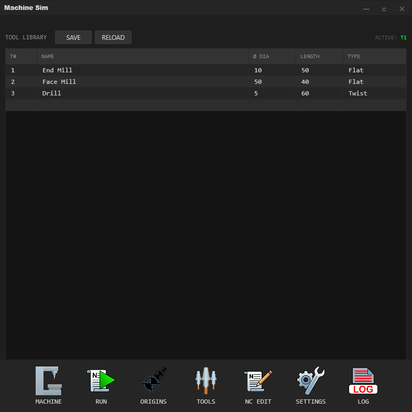Image resolution: width=412 pixels, height=412 pixels.
Task: Click the Ø DIA column header
Action: click(272, 56)
